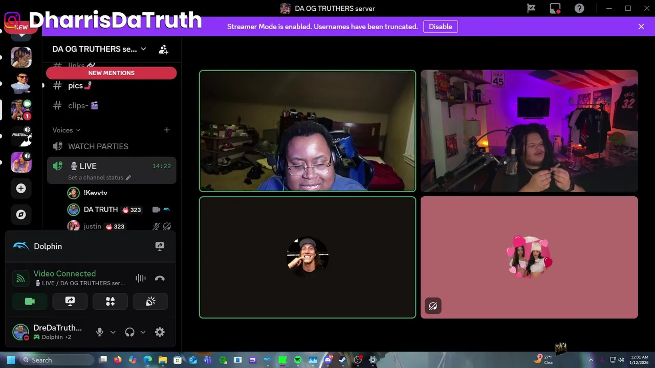The height and width of the screenshot is (368, 655).
Task: Disconnect from voice with the hang-up icon
Action: pyautogui.click(x=160, y=278)
